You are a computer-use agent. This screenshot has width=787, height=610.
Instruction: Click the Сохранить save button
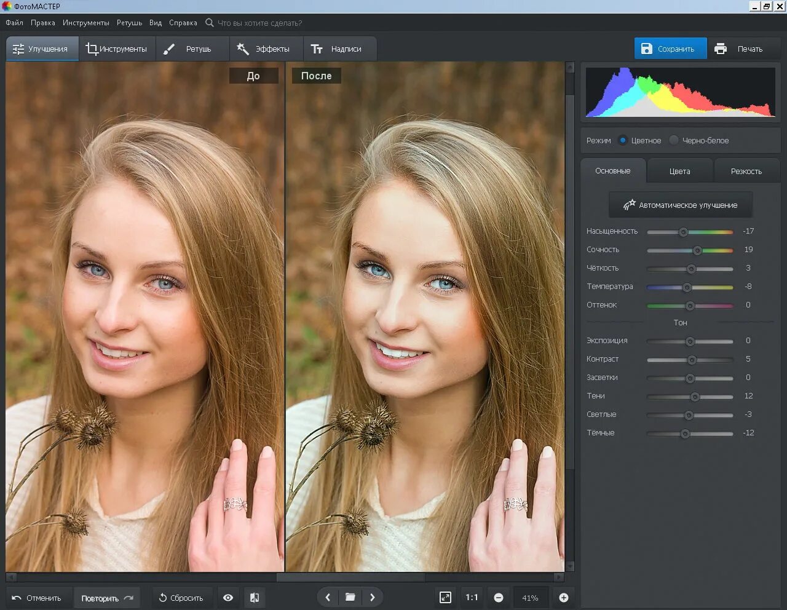pos(670,49)
